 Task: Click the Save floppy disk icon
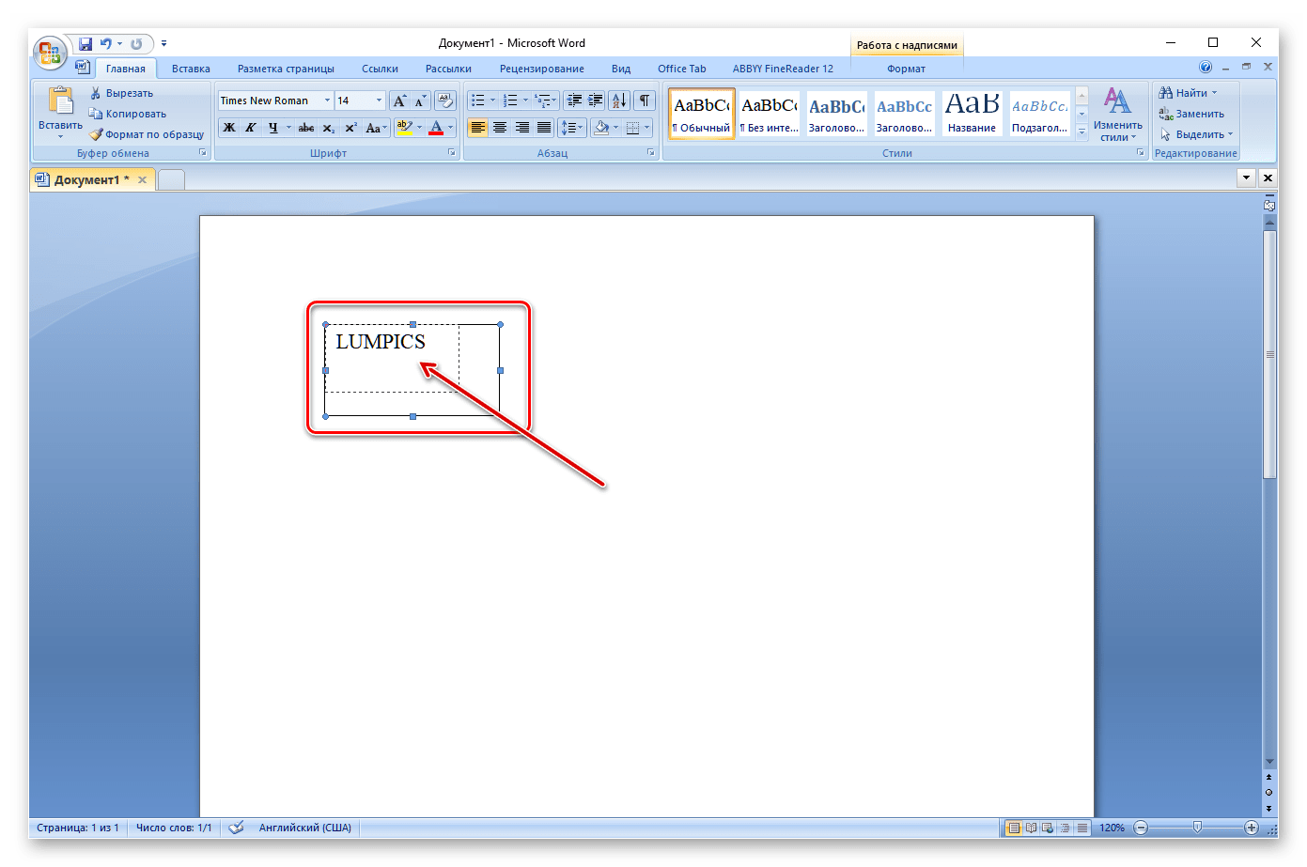pos(86,43)
